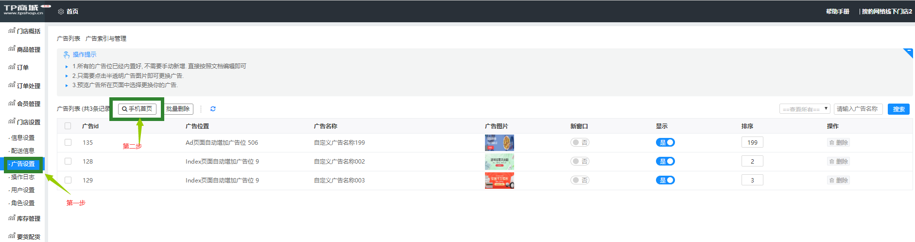Image resolution: width=915 pixels, height=242 pixels.
Task: Delete the ad with id 135
Action: (x=838, y=143)
